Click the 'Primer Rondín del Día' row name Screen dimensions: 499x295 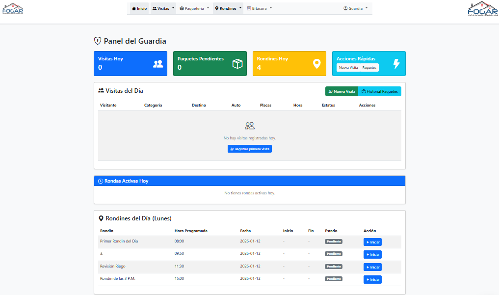[x=119, y=241]
